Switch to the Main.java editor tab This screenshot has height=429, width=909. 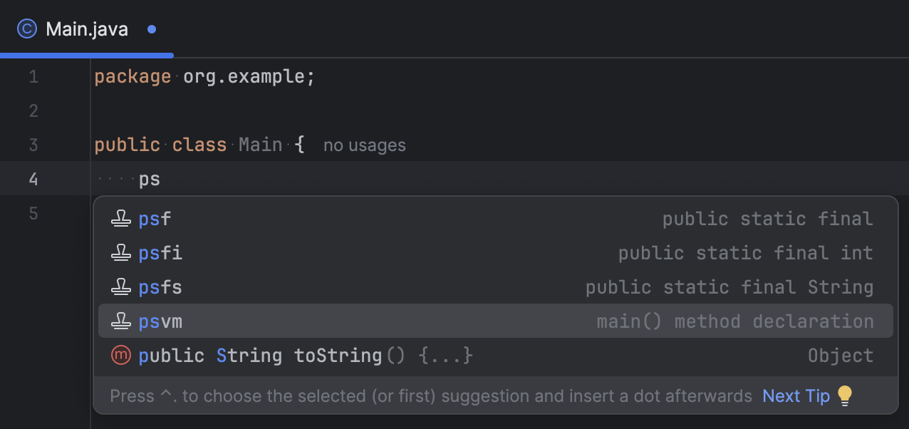click(85, 29)
